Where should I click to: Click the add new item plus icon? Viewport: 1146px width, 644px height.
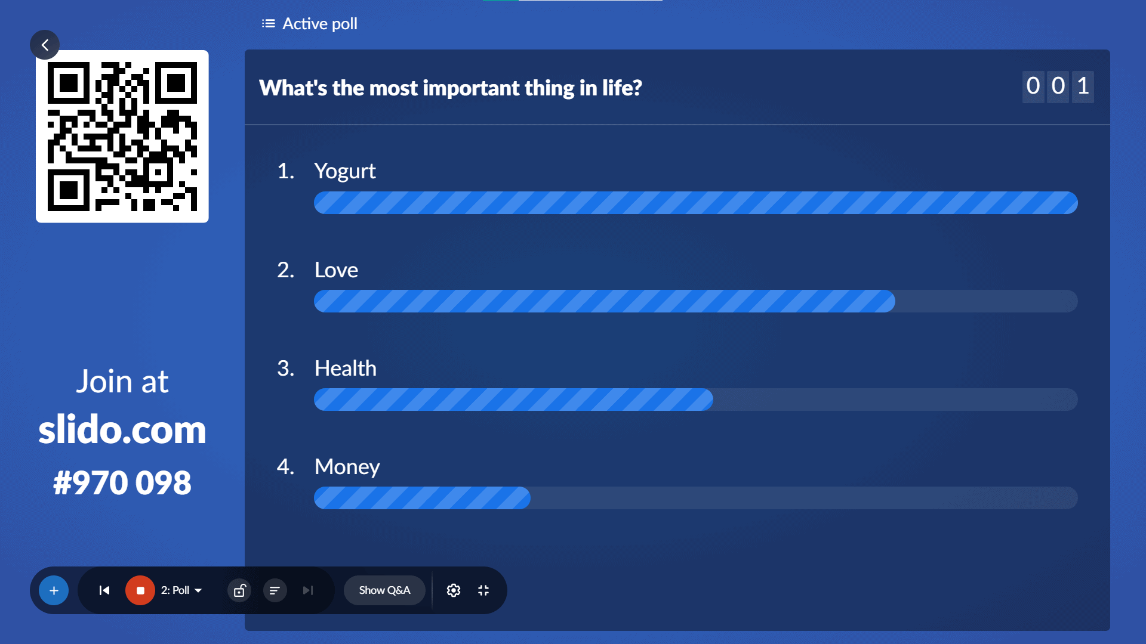54,590
